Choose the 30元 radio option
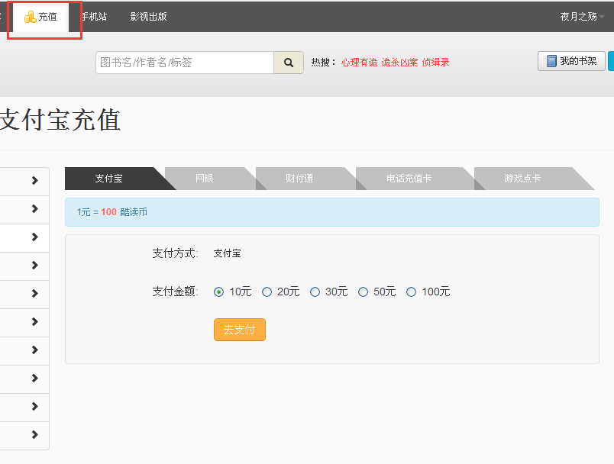Screen dimensions: 614x464 point(315,292)
